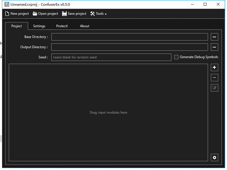Click the Output Directory text field
Image resolution: width=227 pixels, height=170 pixels.
(x=130, y=47)
